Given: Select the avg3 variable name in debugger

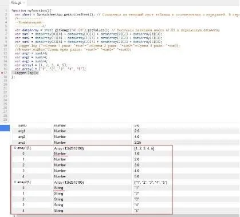Looking at the screenshot, I should tap(22, 143).
